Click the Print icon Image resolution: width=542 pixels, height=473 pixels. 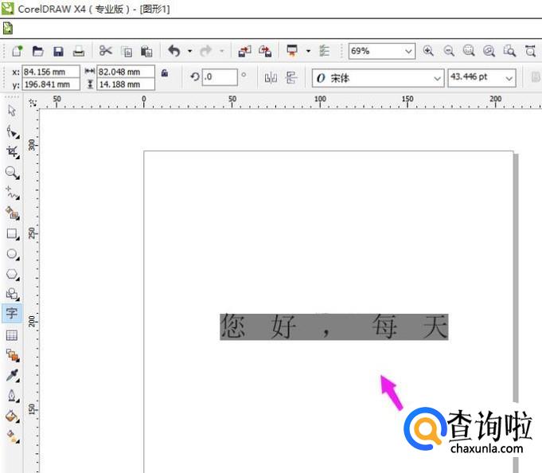pyautogui.click(x=79, y=51)
